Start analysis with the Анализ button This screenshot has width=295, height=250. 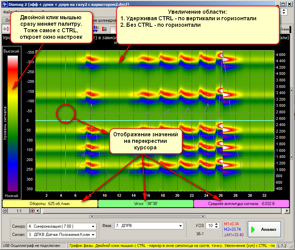click(264, 229)
